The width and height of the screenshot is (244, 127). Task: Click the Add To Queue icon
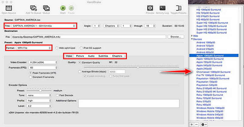(x=33, y=8)
